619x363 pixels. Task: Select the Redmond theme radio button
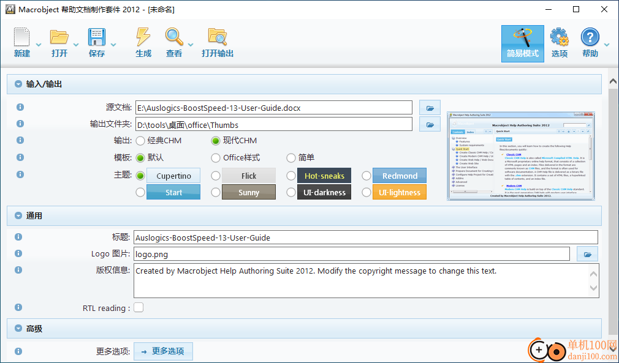tap(366, 176)
